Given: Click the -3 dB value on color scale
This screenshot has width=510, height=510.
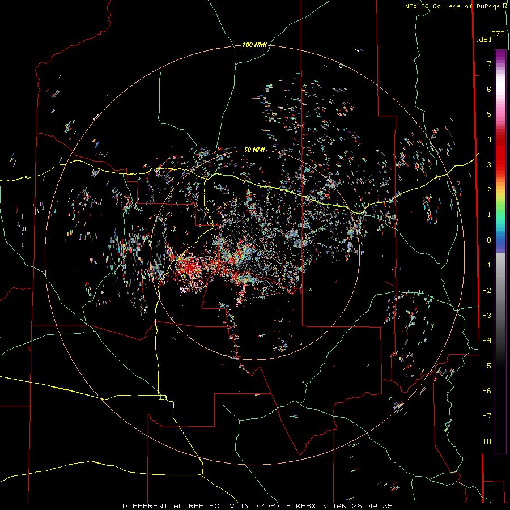Looking at the screenshot, I should 487,316.
